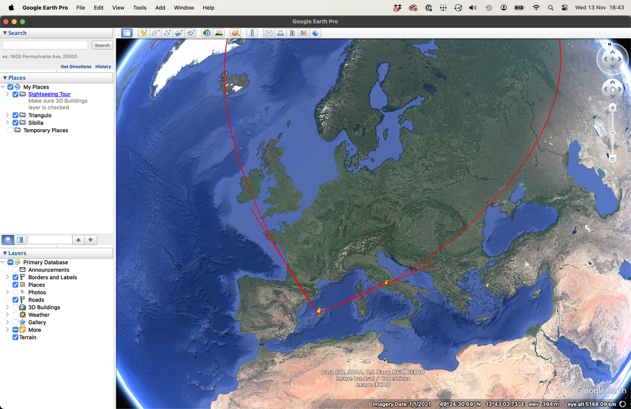Select the Add Polygon tool
Screen dimensions: 631x409
click(155, 33)
